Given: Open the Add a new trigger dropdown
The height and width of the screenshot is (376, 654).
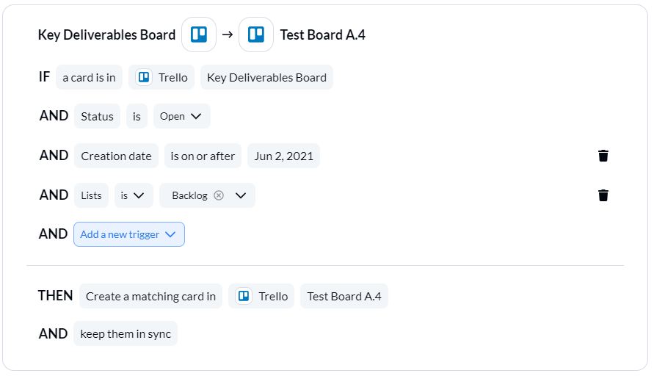Looking at the screenshot, I should [x=129, y=234].
